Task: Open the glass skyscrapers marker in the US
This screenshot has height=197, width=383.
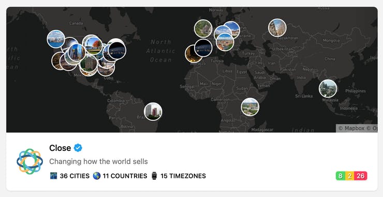Action: (x=77, y=52)
